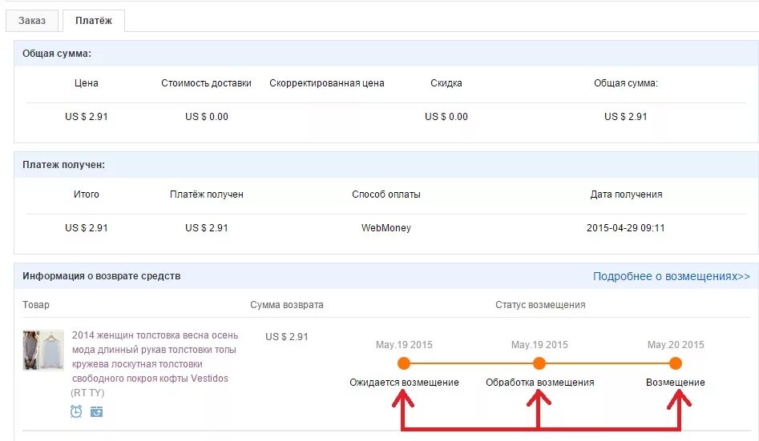Image resolution: width=759 pixels, height=441 pixels.
Task: Click the WebMoney payment method value
Action: point(386,228)
